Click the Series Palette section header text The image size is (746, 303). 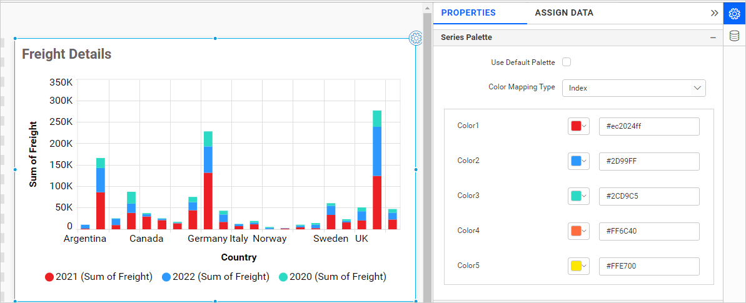pos(466,37)
